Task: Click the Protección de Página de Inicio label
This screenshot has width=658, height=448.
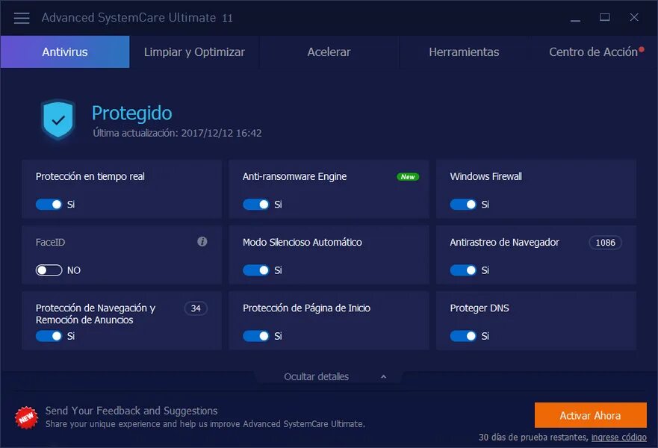Action: click(x=306, y=308)
